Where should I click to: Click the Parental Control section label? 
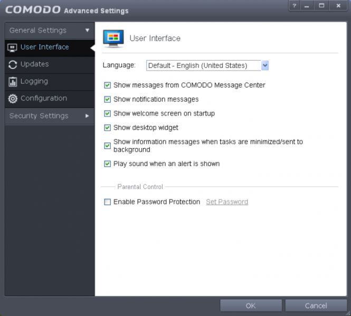pos(140,186)
